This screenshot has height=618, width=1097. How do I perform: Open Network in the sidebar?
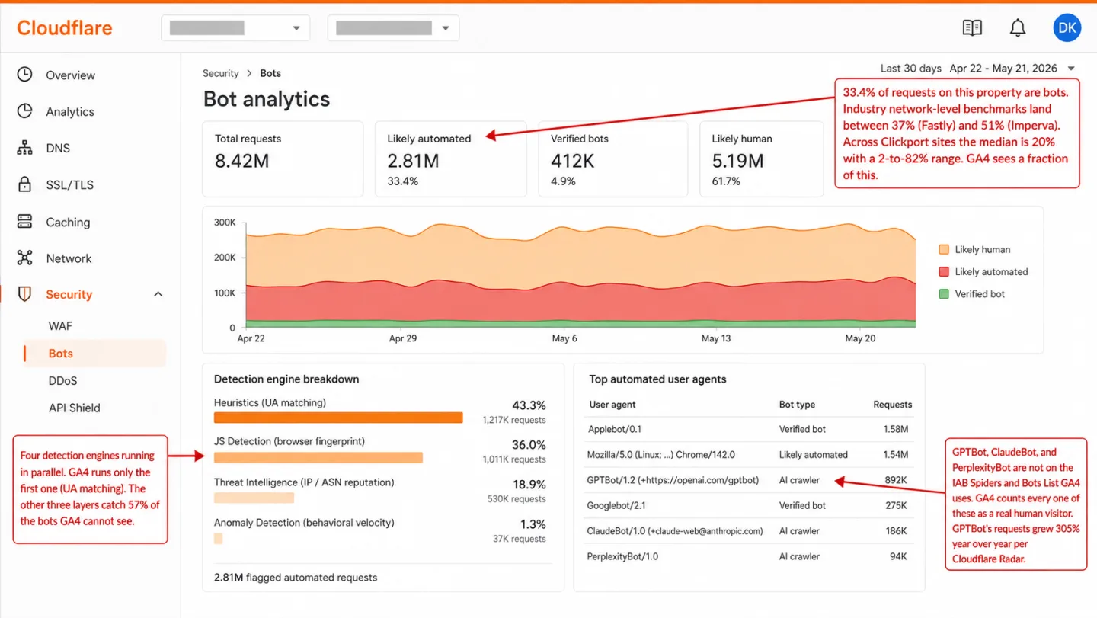pos(69,258)
